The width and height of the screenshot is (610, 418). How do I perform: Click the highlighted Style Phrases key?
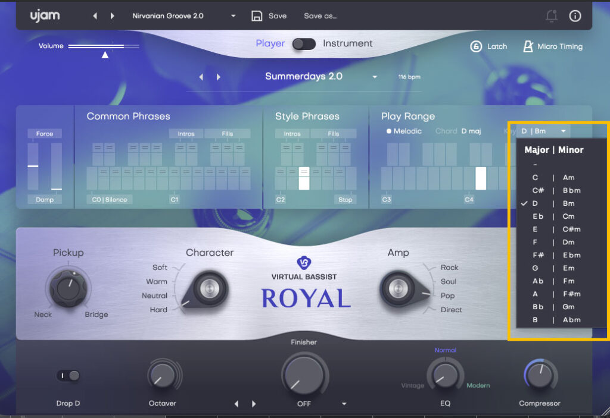pos(304,178)
